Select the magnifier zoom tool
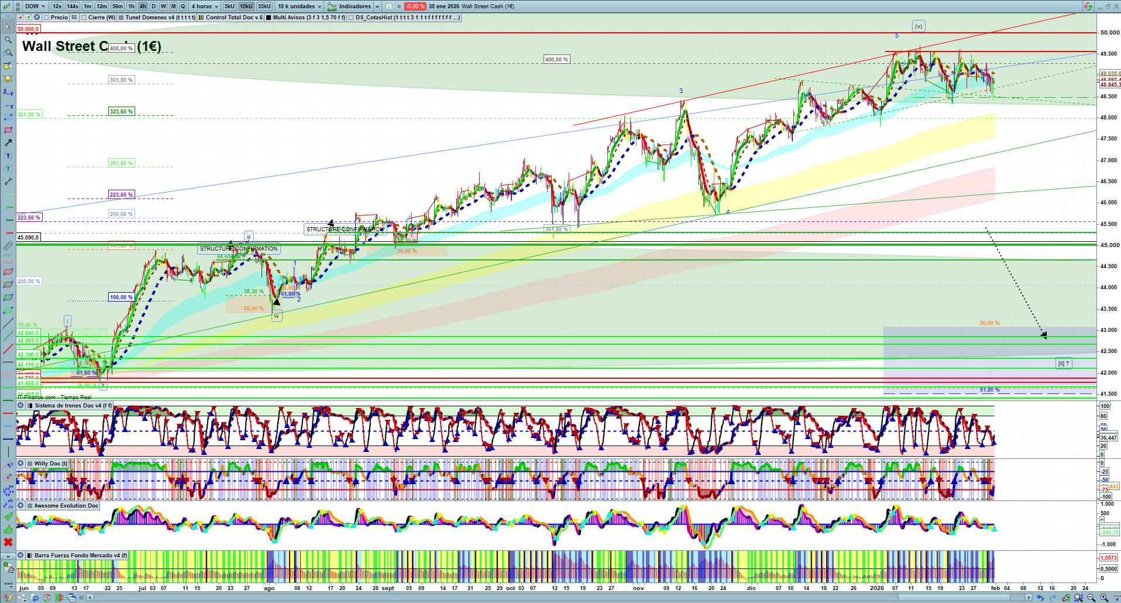Viewport: 1121px width, 603px height. [x=8, y=40]
